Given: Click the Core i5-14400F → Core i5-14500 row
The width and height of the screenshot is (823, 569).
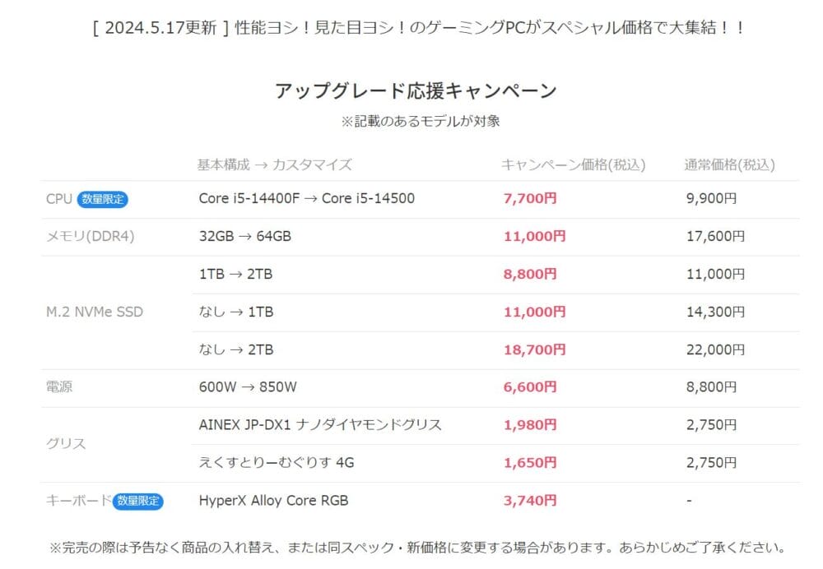Looking at the screenshot, I should pyautogui.click(x=306, y=199).
